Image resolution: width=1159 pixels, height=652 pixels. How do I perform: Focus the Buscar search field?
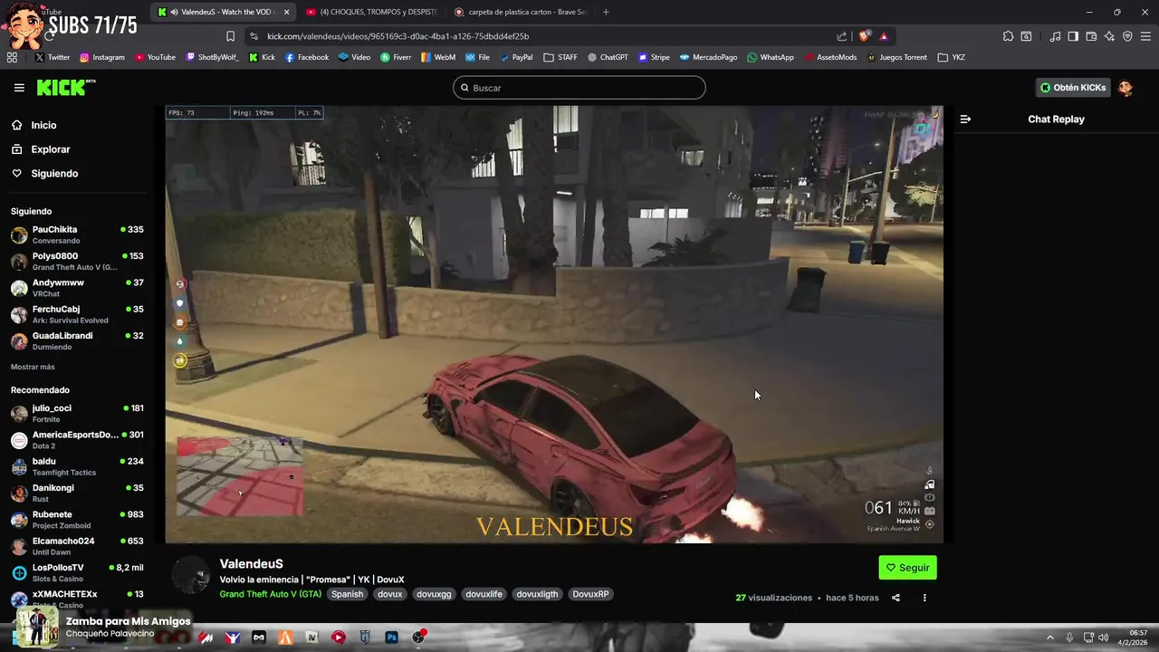pos(579,88)
